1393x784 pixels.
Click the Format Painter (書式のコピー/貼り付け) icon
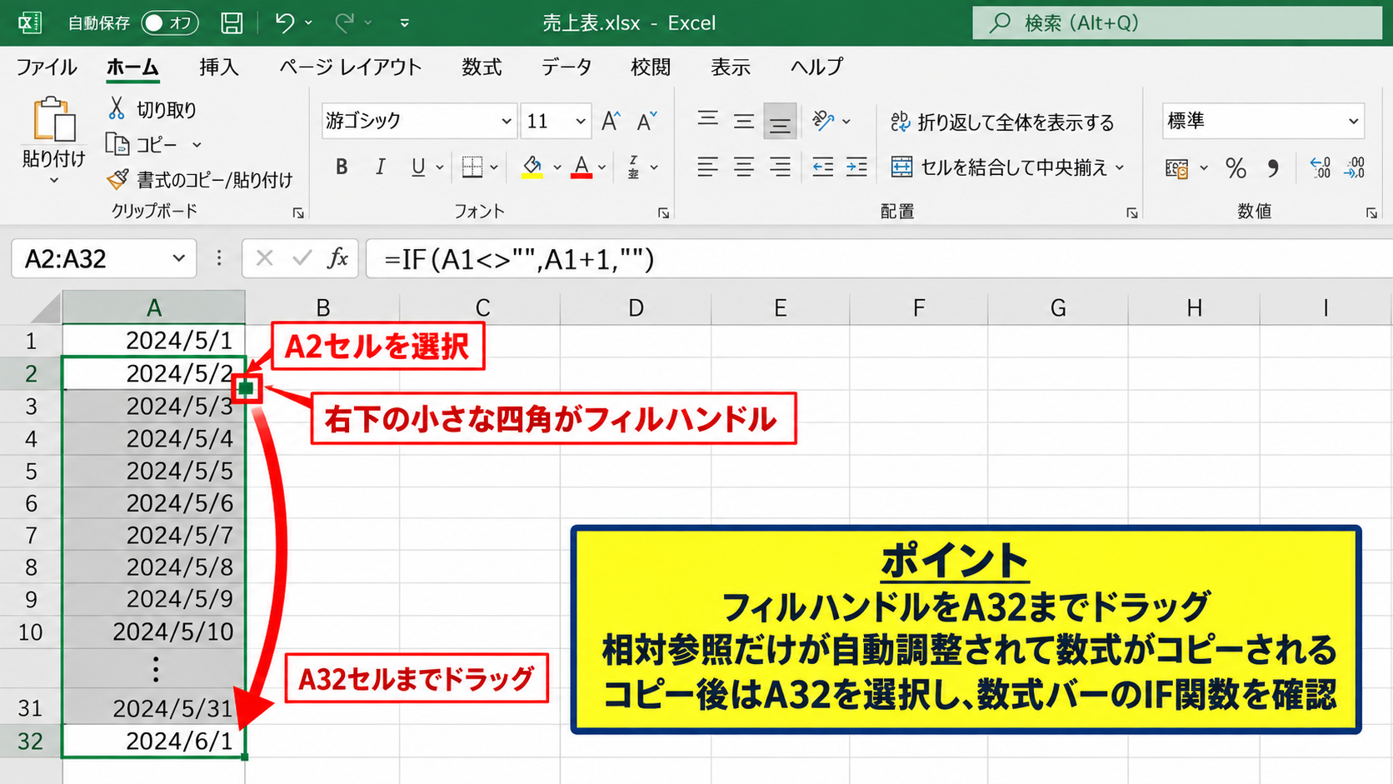pyautogui.click(x=117, y=178)
